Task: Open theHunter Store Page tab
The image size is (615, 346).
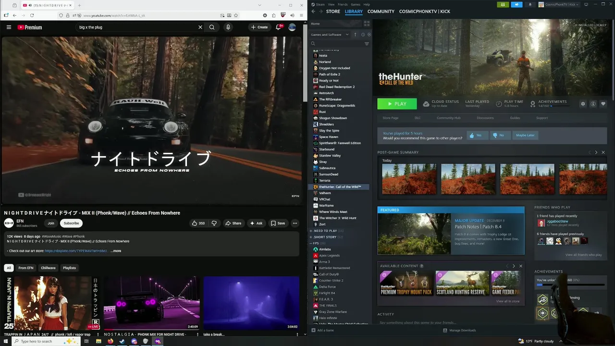Action: pyautogui.click(x=391, y=118)
